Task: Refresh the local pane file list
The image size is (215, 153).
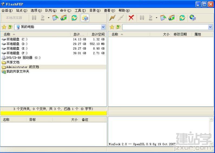Action: pyautogui.click(x=74, y=18)
